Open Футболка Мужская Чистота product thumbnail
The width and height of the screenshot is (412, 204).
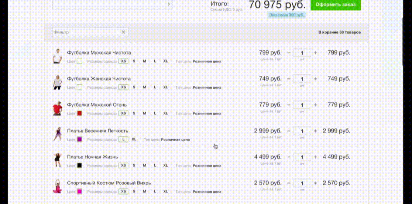(57, 56)
